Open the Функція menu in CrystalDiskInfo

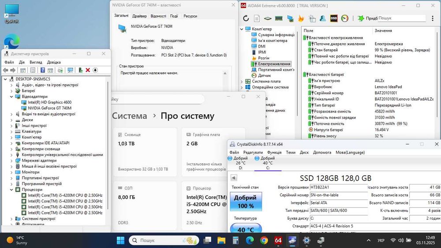(x=274, y=152)
